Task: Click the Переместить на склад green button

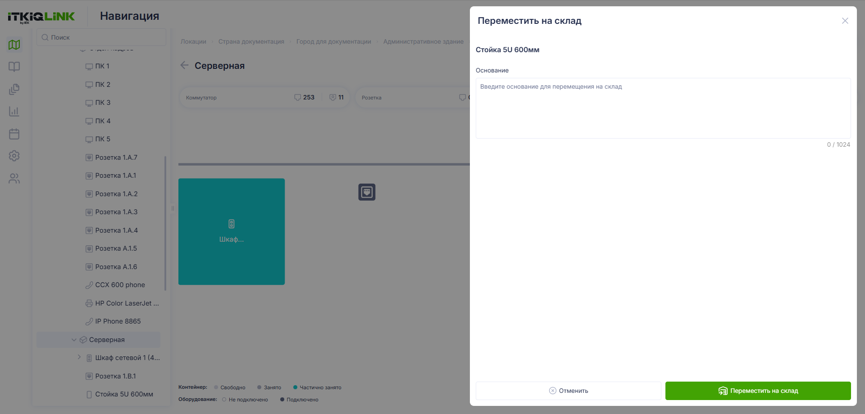Action: [x=758, y=391]
